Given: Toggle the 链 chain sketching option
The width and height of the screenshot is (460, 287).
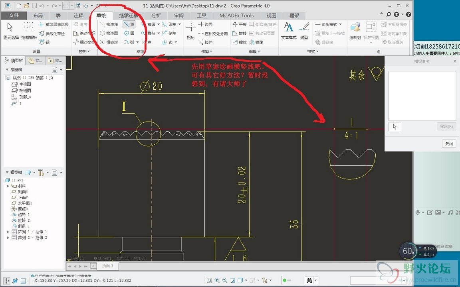Looking at the screenshot, I should tap(45, 42).
